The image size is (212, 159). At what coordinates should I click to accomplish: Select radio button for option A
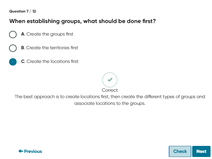(13, 34)
